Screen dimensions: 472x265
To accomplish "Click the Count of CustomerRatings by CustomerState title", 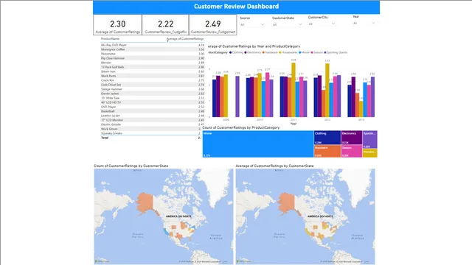I will coord(131,166).
